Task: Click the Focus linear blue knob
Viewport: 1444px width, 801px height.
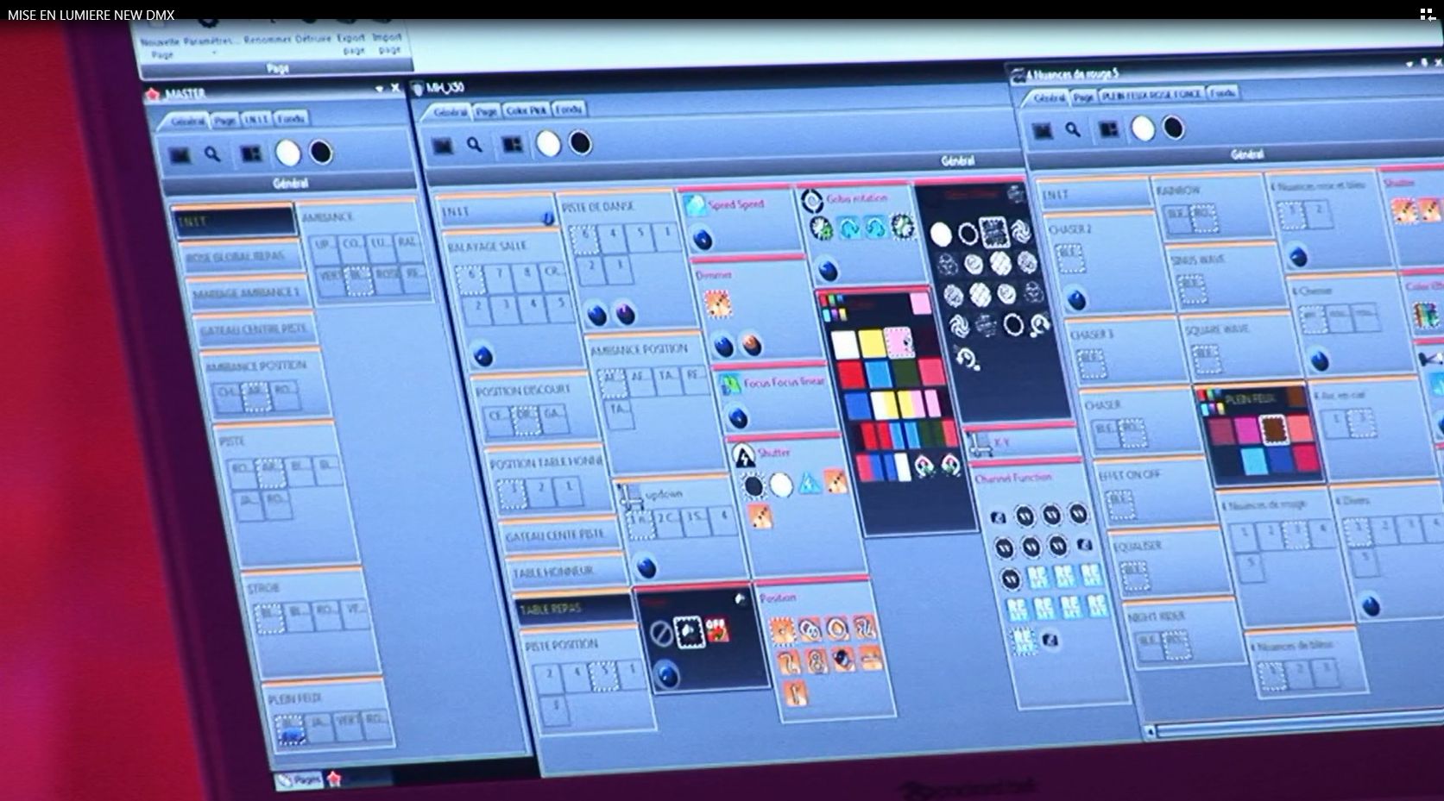Action: pyautogui.click(x=737, y=419)
